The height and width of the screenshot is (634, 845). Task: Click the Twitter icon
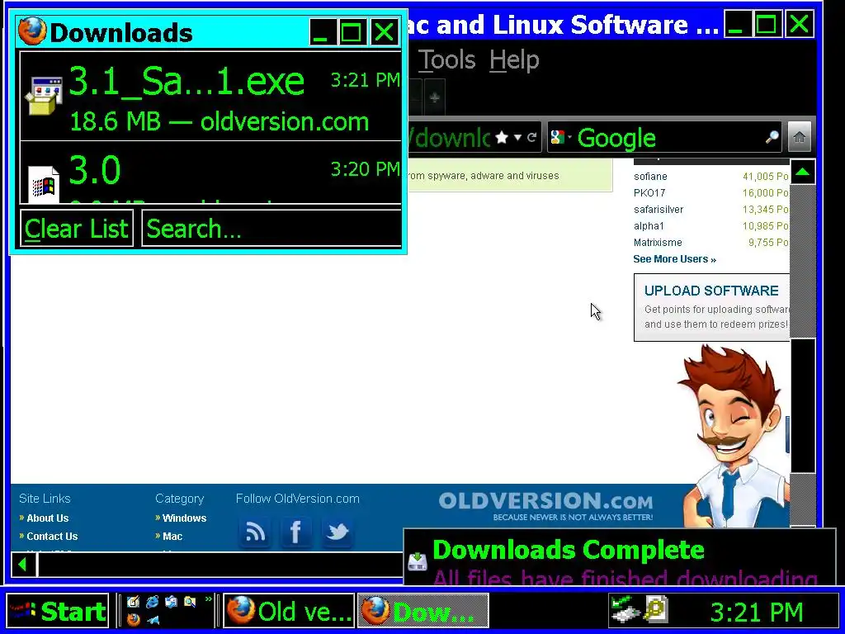tap(338, 532)
